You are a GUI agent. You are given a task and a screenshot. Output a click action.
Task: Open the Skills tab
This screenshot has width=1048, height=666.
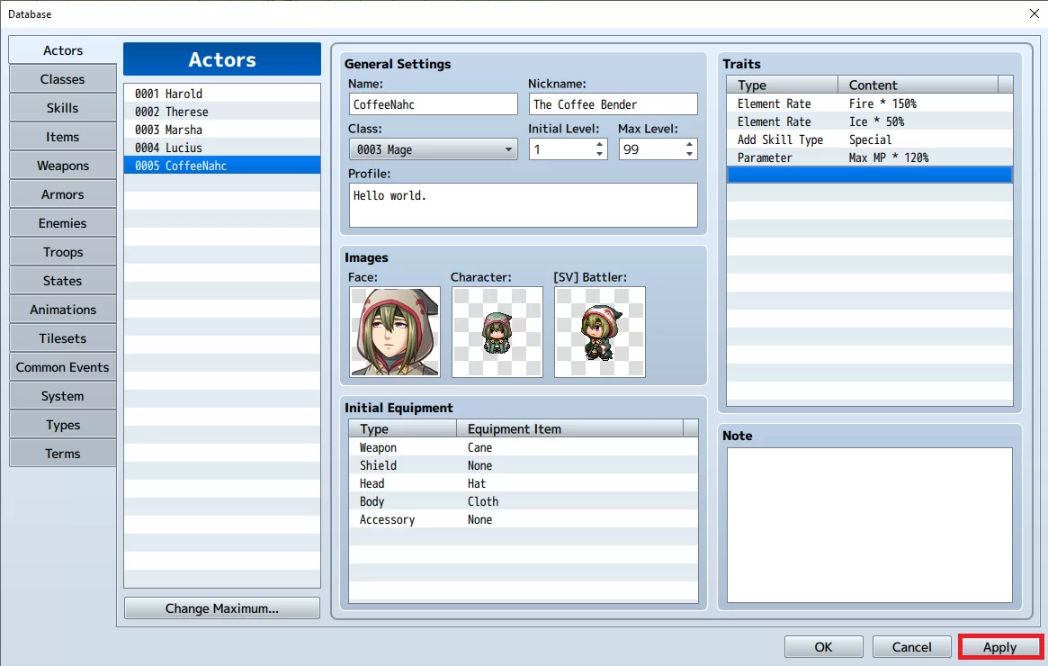click(63, 108)
